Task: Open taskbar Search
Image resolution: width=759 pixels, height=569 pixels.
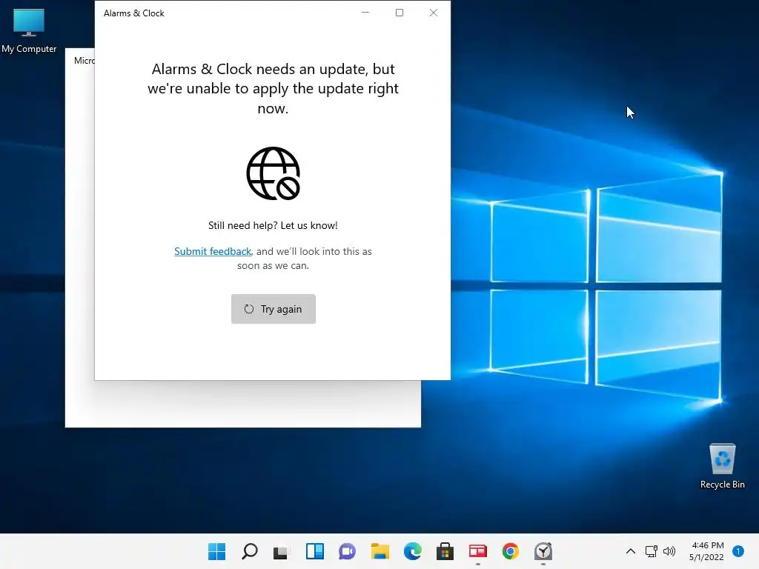Action: (249, 551)
